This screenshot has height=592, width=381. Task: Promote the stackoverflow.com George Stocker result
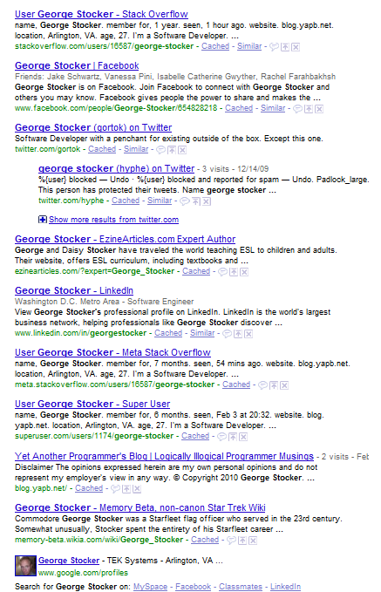pyautogui.click(x=285, y=47)
